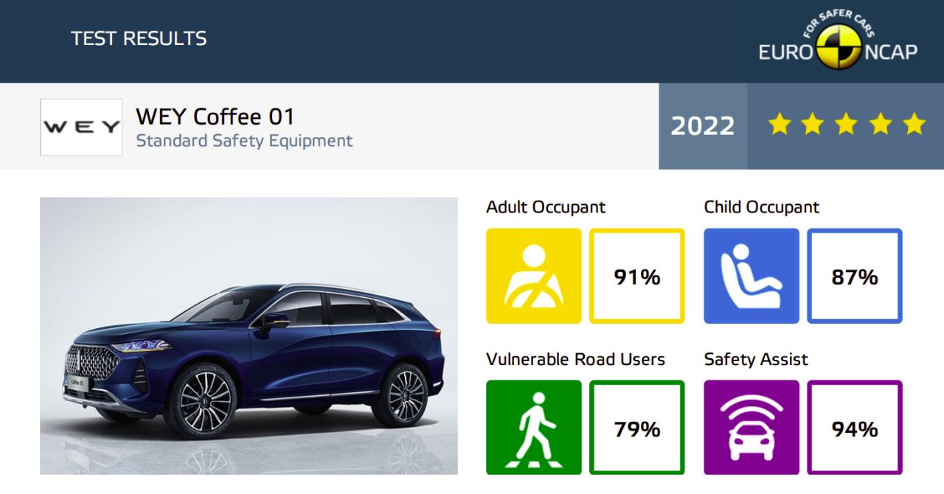Click the Safety Assist heading label
The height and width of the screenshot is (494, 944).
(x=756, y=360)
